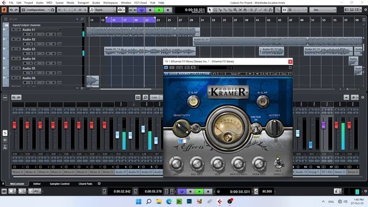
Task: Click the A to B compare button in Waves toolbar
Action: click(265, 74)
